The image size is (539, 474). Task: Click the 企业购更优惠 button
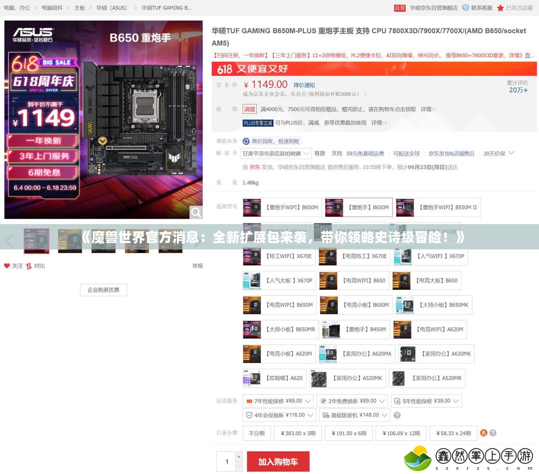coord(104,290)
